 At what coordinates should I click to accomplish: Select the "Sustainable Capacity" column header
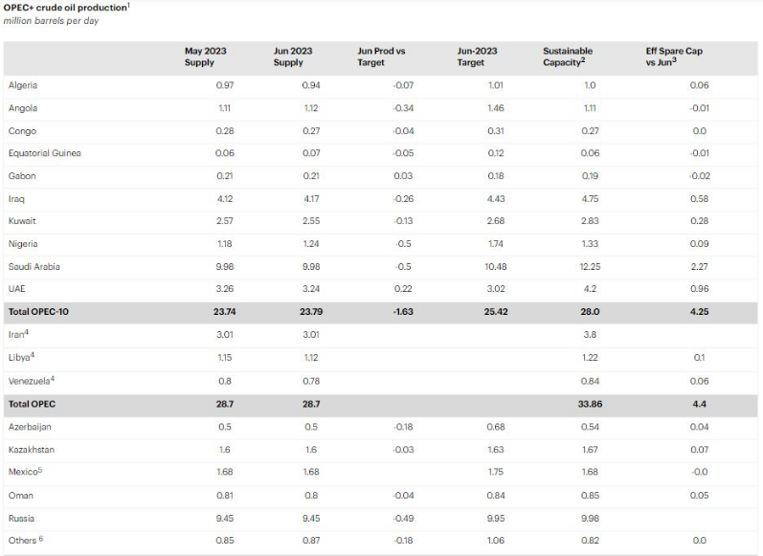click(x=567, y=56)
